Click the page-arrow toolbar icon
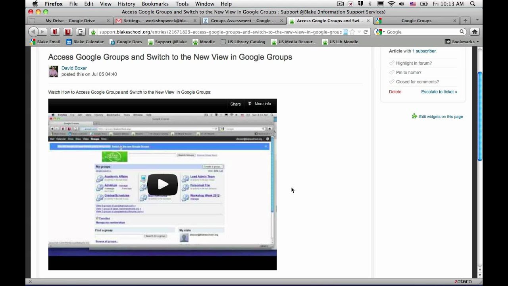This screenshot has height=286, width=508. point(81,32)
